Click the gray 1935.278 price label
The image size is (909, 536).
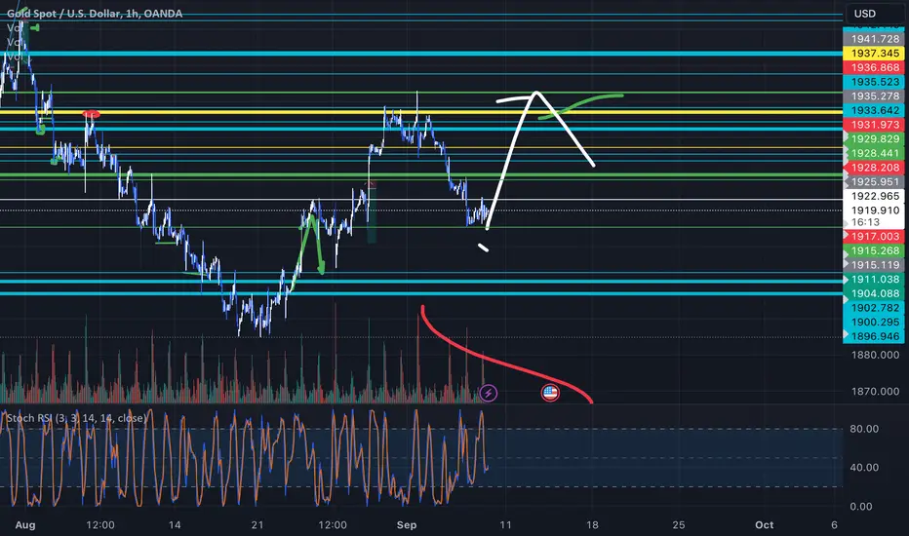874,96
